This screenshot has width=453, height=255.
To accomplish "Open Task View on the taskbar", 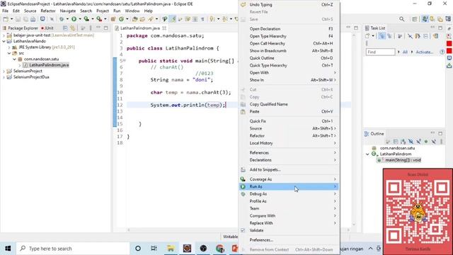I will [x=154, y=249].
